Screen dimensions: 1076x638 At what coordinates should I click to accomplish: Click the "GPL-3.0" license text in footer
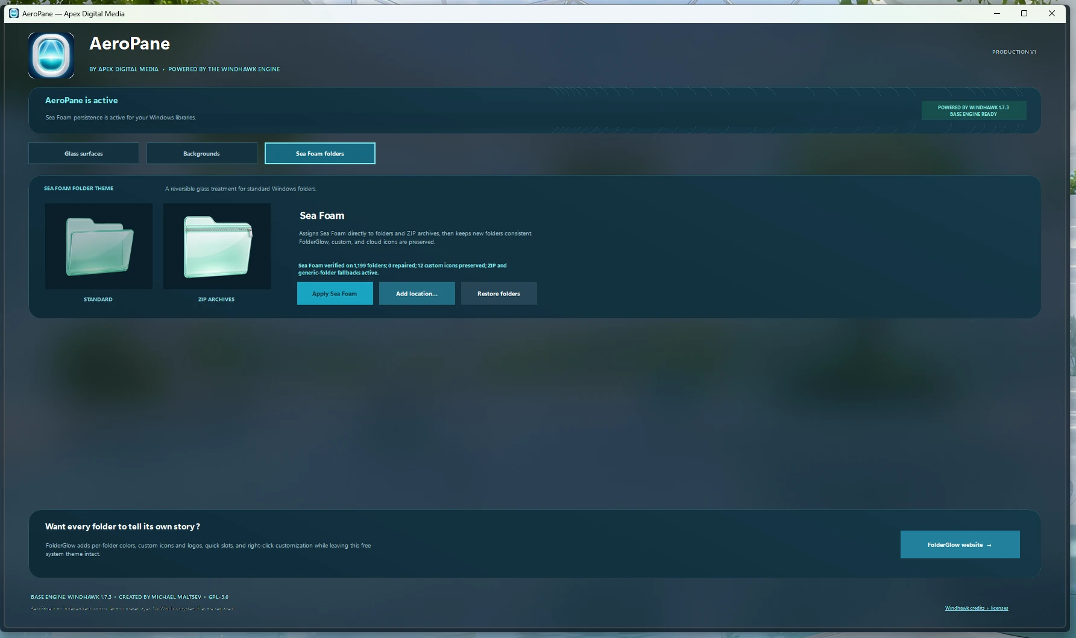coord(218,597)
